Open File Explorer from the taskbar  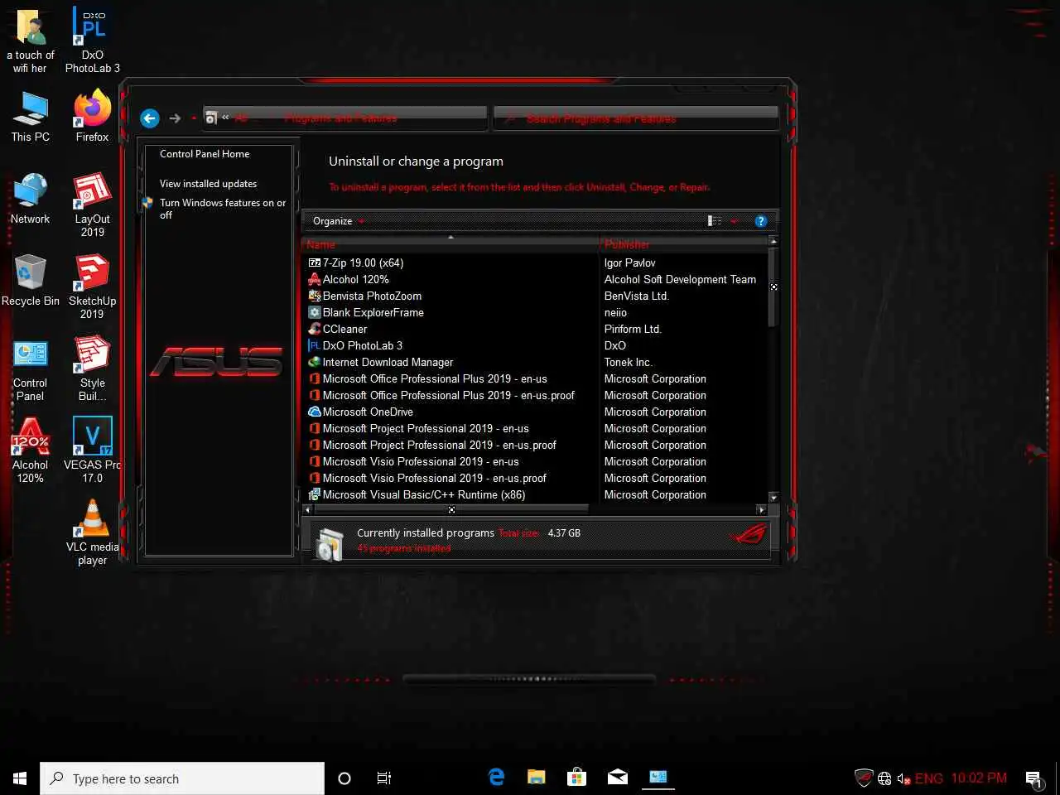tap(537, 778)
